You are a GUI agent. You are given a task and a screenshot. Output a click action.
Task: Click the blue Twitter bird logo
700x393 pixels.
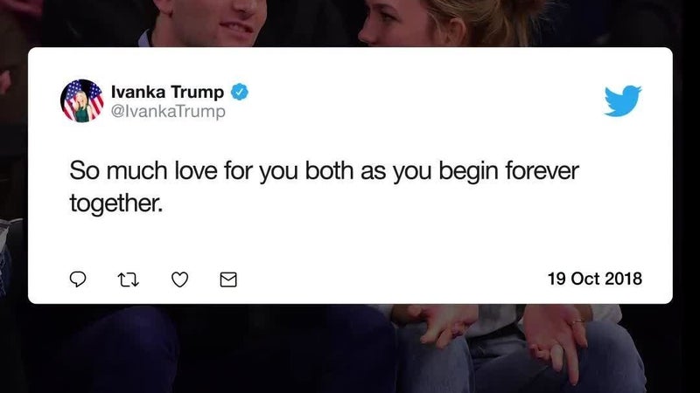[x=623, y=100]
